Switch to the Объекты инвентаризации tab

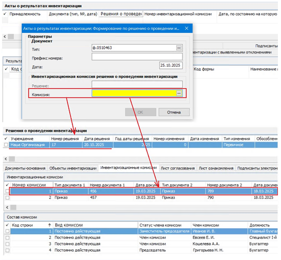tap(73, 168)
